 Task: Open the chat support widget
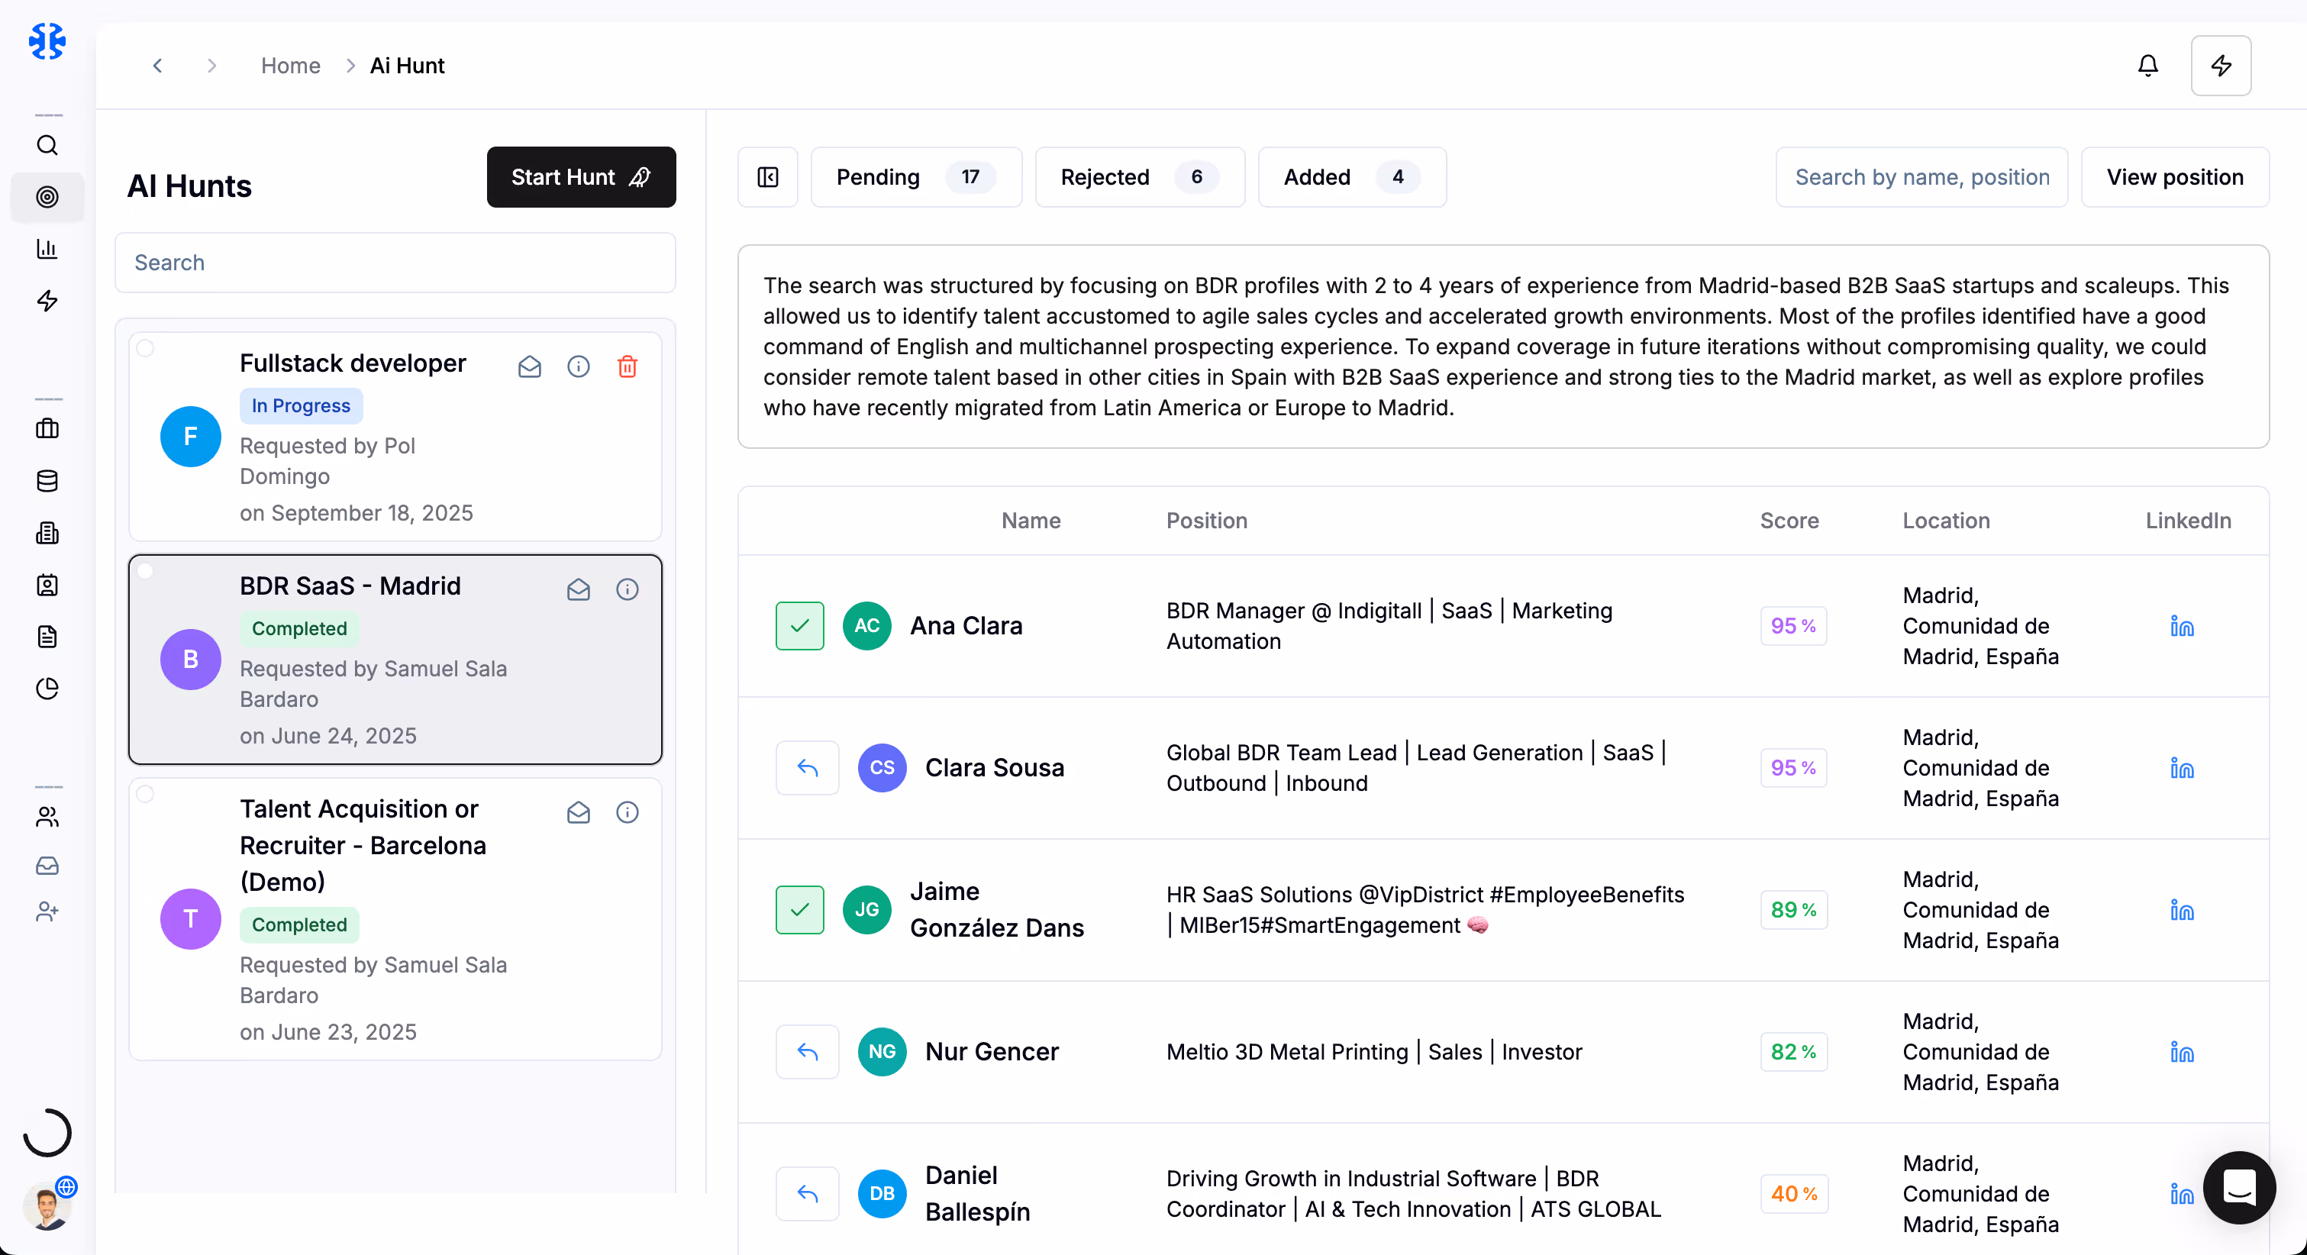pos(2238,1187)
